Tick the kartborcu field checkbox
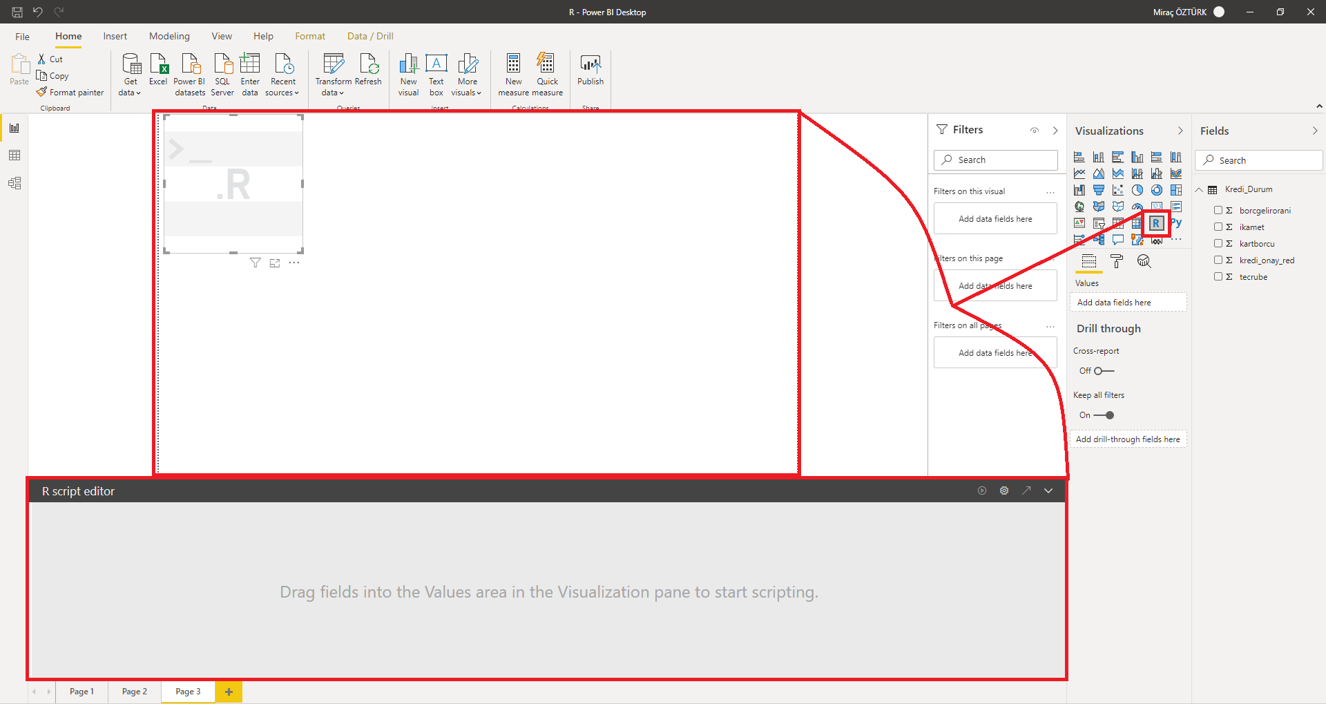Screen dimensions: 1326x704 click(1218, 243)
